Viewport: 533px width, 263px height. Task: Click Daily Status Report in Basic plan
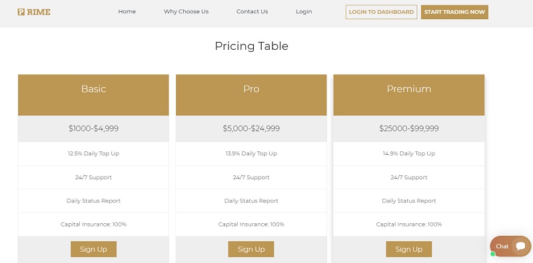(93, 201)
